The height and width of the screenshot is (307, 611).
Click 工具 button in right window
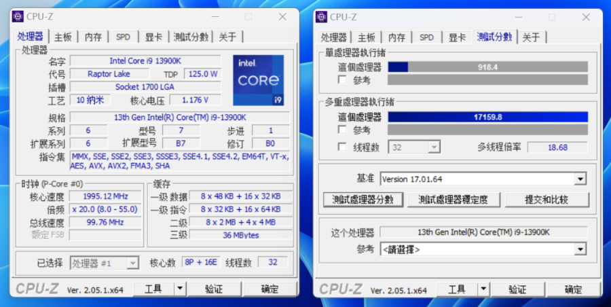tap(457, 289)
